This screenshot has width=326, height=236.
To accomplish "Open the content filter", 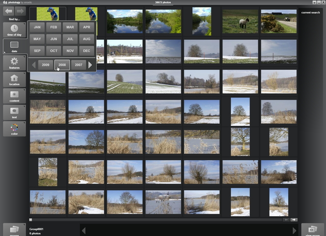I will click(14, 96).
